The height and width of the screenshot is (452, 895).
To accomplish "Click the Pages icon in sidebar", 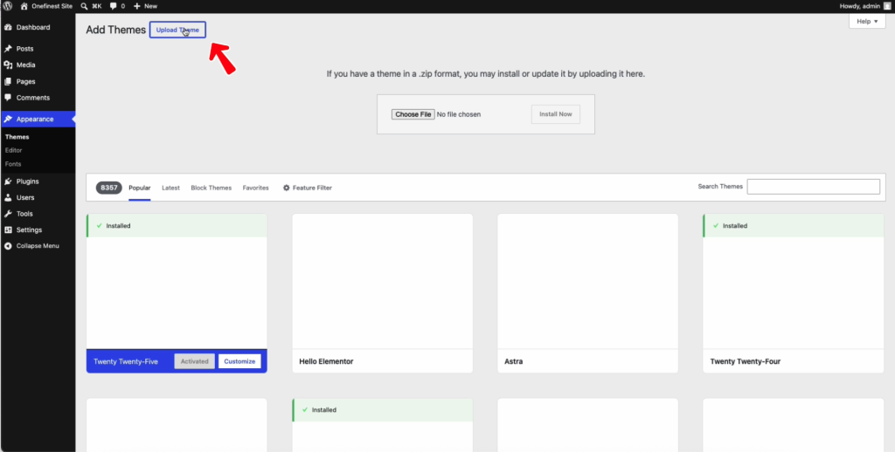I will click(8, 81).
